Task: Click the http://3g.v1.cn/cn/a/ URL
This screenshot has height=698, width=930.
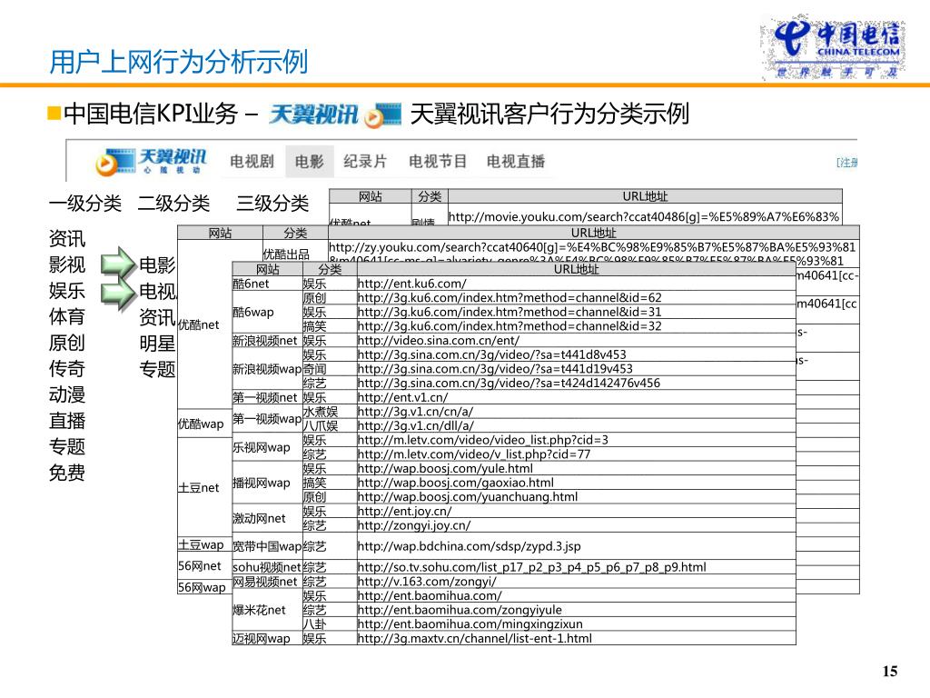Action: [x=415, y=412]
